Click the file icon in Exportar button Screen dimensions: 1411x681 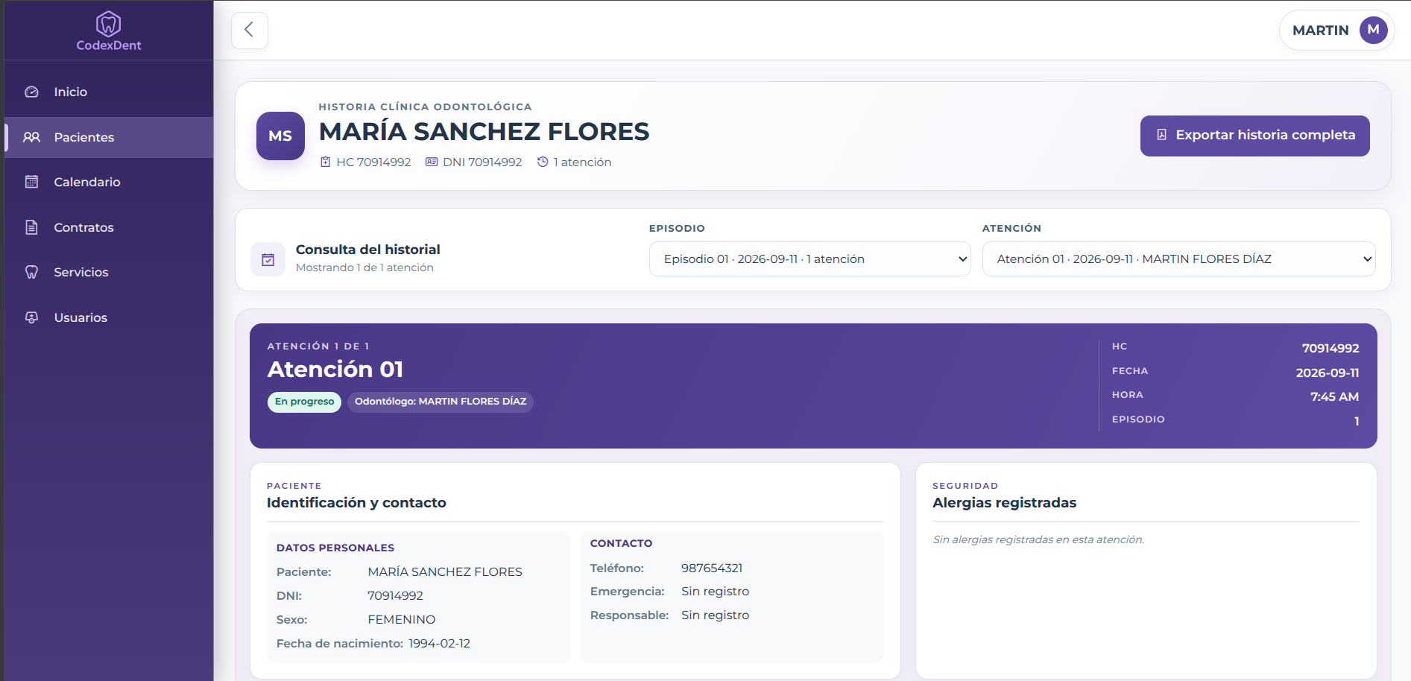click(1161, 135)
